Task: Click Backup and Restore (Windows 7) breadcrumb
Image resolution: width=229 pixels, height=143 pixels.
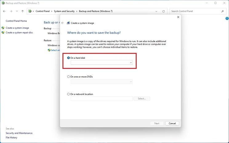Action: 96,11
